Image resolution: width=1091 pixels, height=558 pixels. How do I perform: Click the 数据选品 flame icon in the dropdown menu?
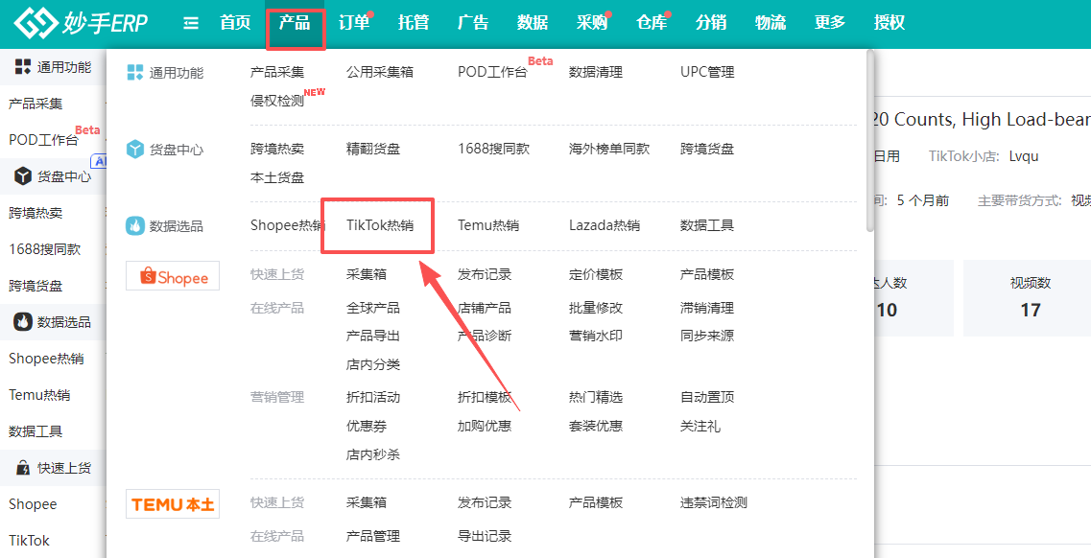click(135, 226)
